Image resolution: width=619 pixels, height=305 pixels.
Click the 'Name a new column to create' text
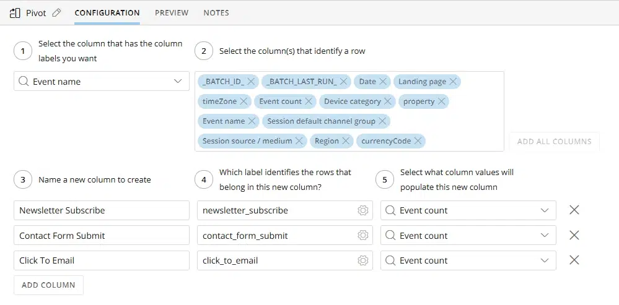click(x=94, y=179)
